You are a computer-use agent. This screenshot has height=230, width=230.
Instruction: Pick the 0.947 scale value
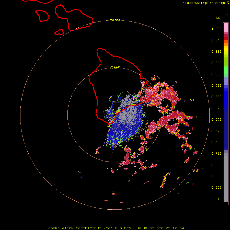point(216,40)
